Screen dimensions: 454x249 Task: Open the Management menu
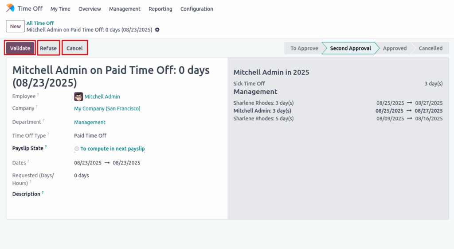click(x=125, y=9)
